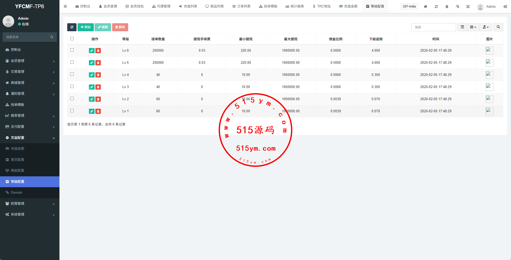The height and width of the screenshot is (260, 511).
Task: Open the columns visibility dropdown
Action: tap(473, 27)
